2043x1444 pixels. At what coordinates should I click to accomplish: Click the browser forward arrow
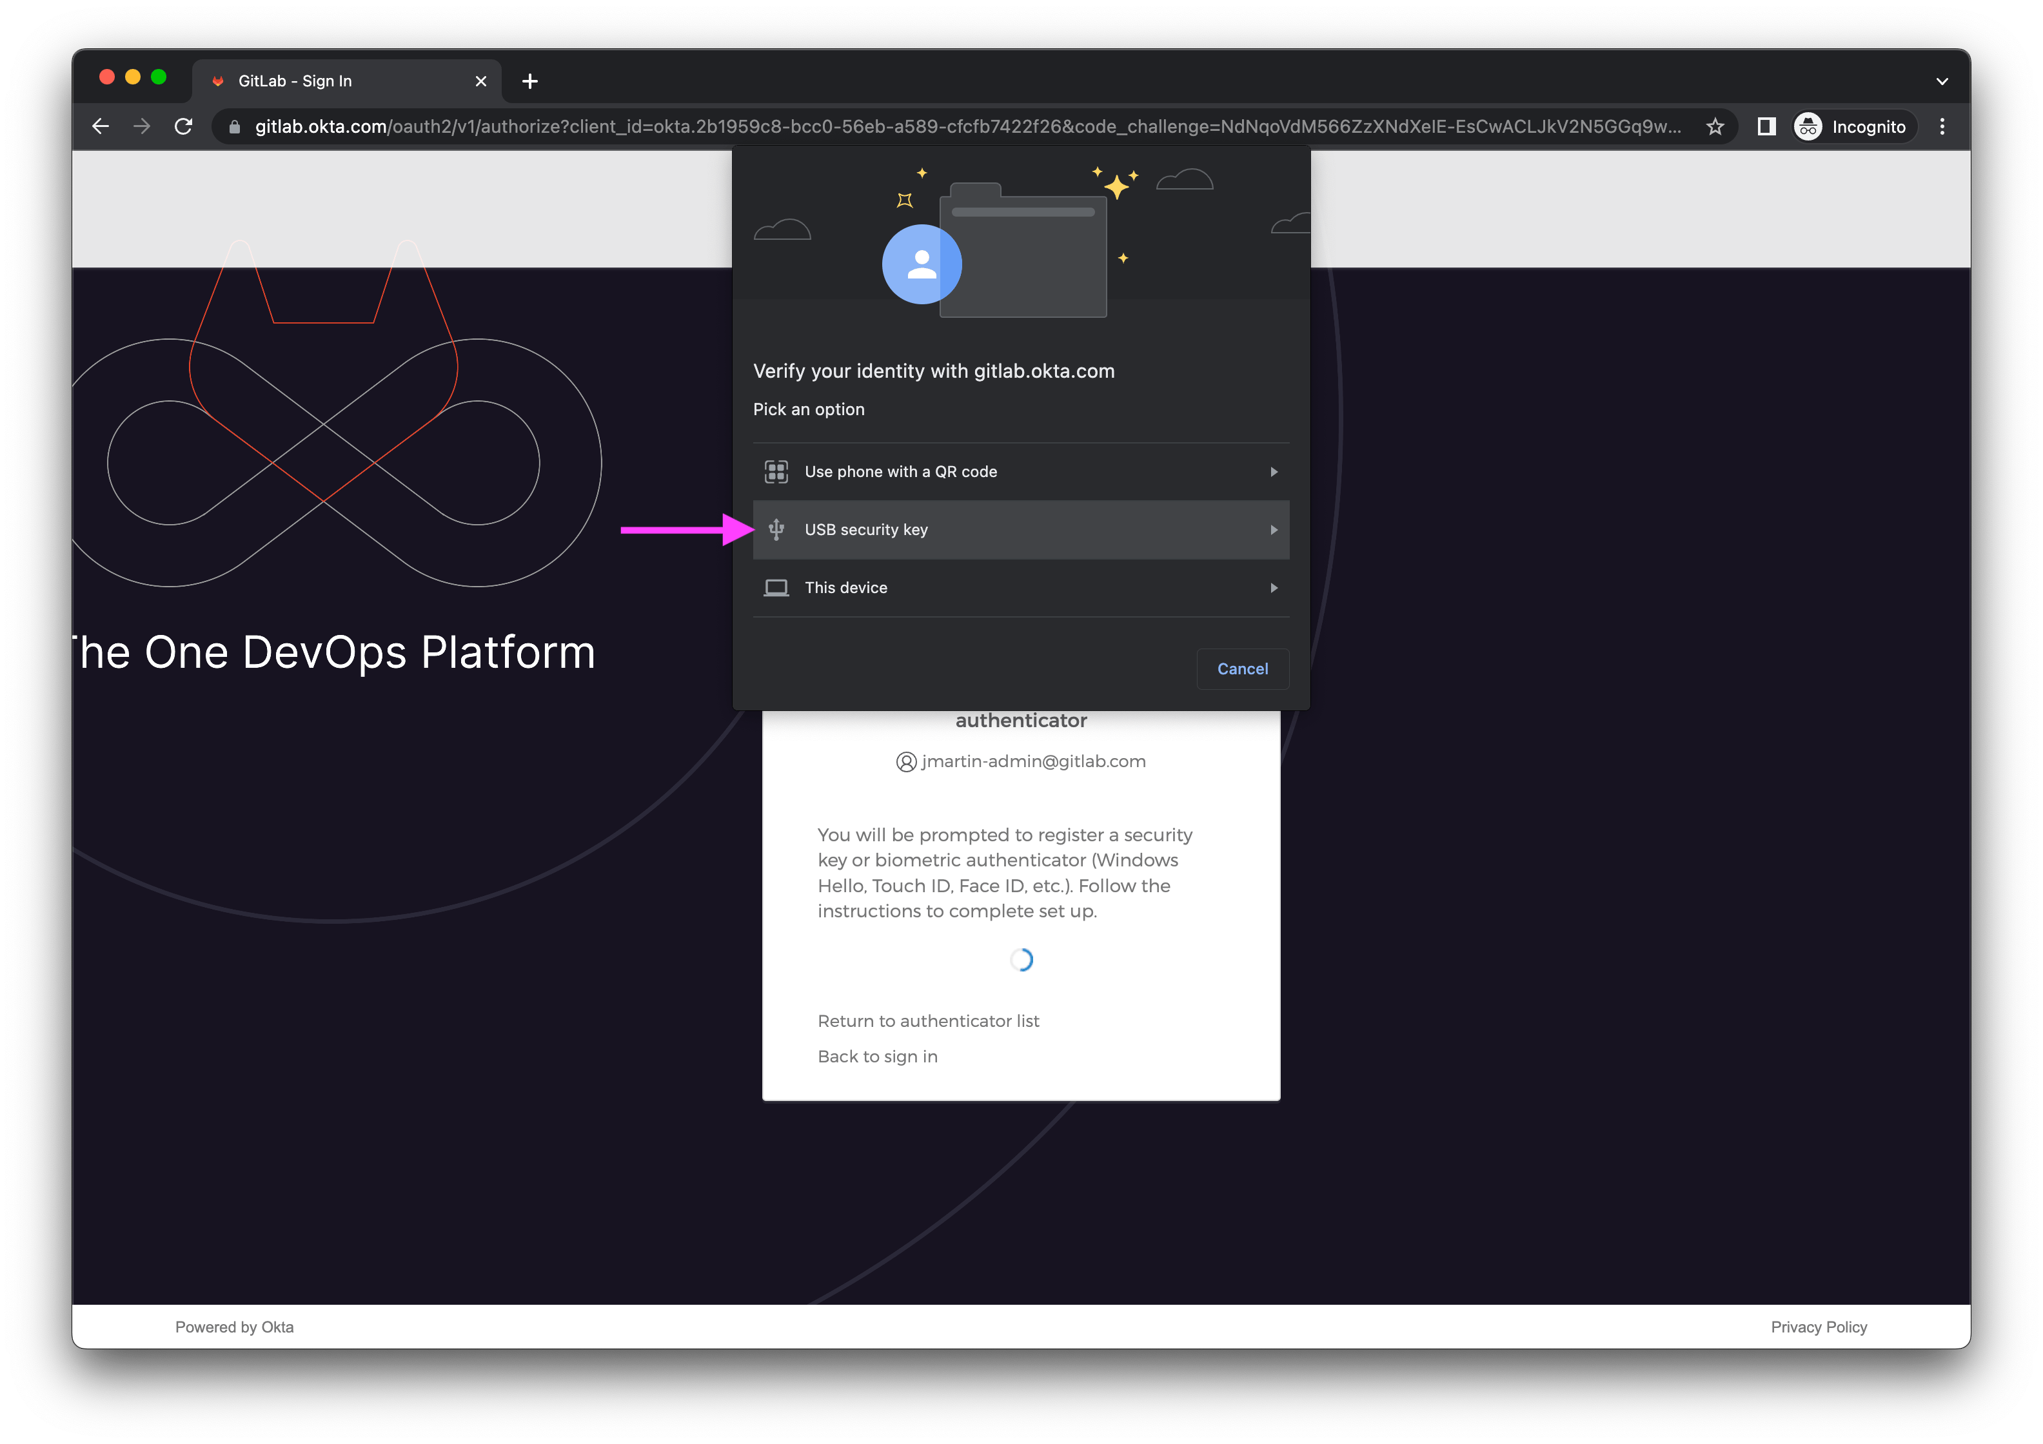141,126
